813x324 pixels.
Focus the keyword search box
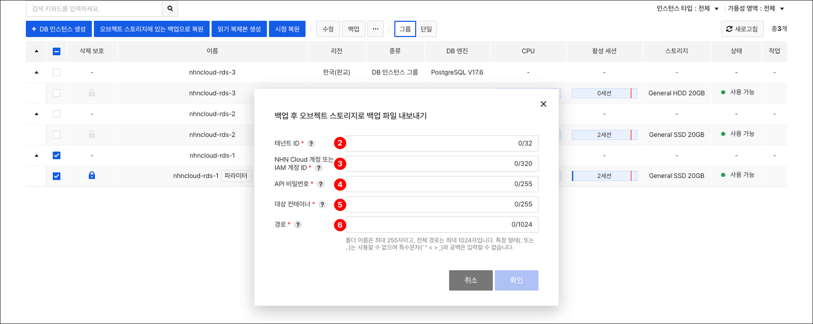[94, 9]
